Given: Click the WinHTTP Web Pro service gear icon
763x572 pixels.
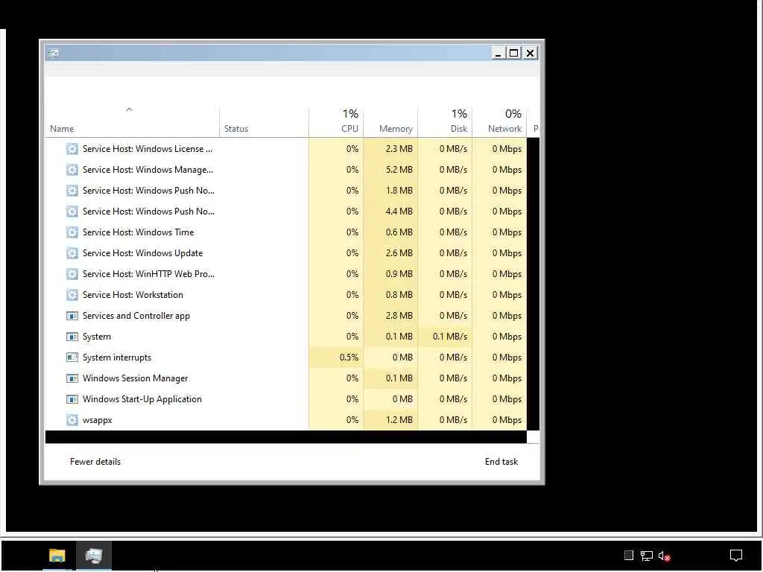Looking at the screenshot, I should [72, 274].
